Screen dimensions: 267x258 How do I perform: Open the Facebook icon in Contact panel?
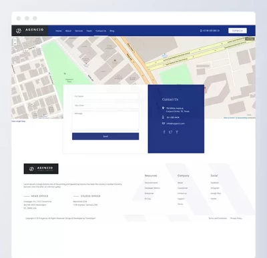[164, 132]
